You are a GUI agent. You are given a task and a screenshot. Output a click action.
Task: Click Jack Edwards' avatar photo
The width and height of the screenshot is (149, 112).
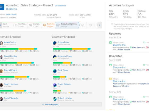pyautogui.click(x=1, y=99)
